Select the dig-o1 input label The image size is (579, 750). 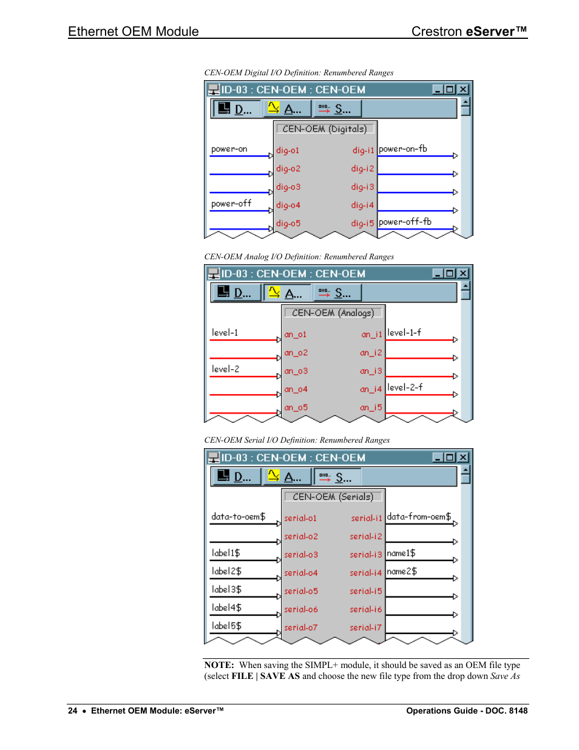288,150
